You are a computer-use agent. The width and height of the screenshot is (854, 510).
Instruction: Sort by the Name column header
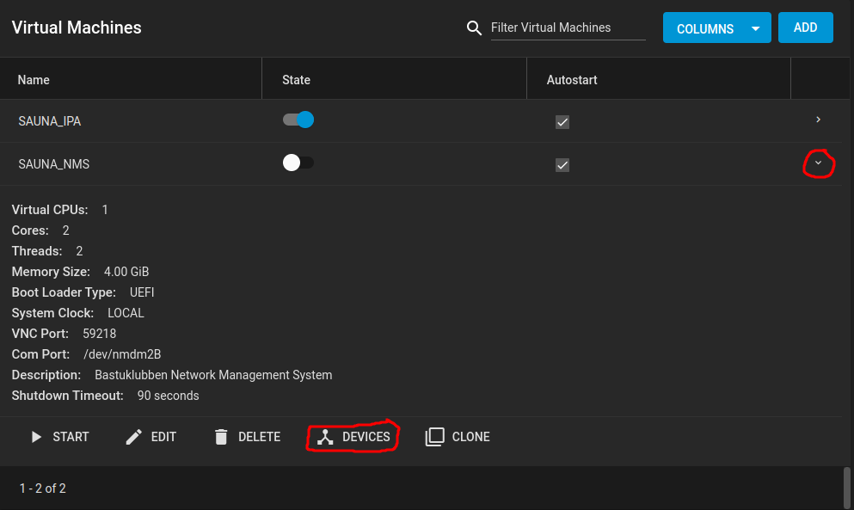tap(34, 80)
